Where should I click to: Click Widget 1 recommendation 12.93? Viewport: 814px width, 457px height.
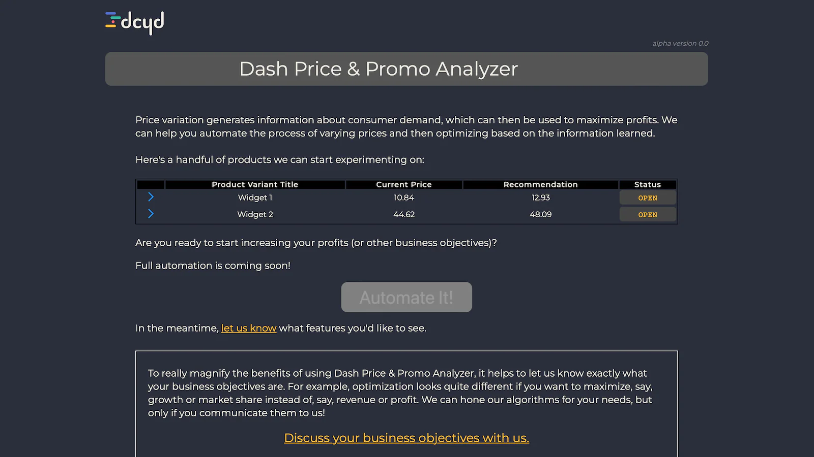coord(540,198)
